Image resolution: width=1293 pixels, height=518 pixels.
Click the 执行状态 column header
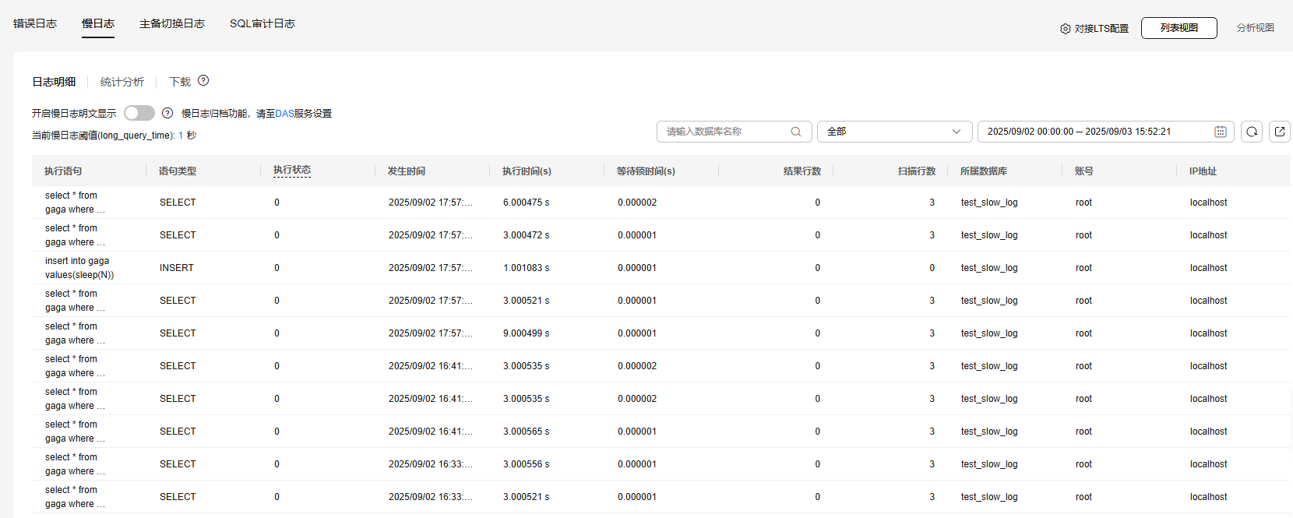(292, 171)
